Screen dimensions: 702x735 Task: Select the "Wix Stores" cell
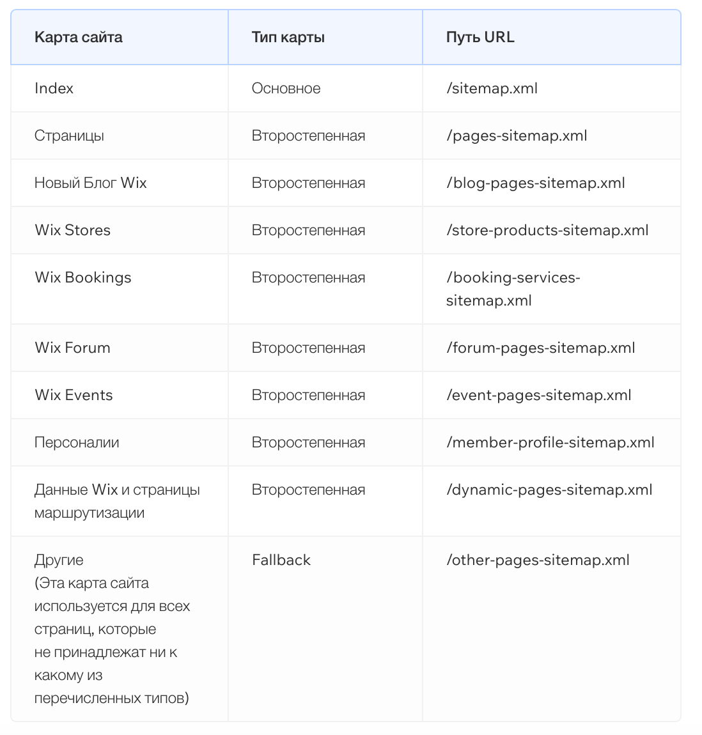tap(72, 230)
